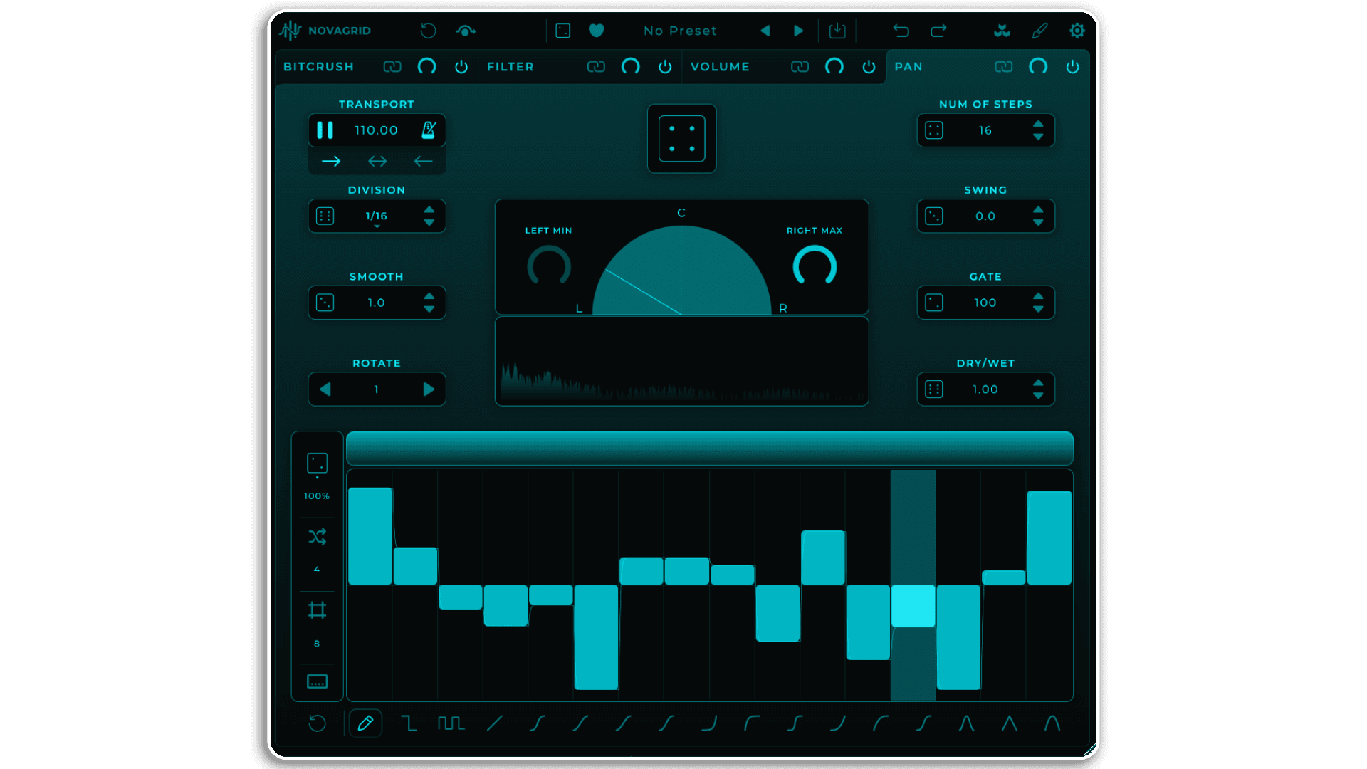Select the straight ramp shape tool
This screenshot has width=1367, height=769.
494,723
